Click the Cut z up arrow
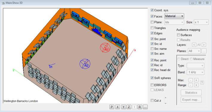The height and width of the screenshot is (112, 212). point(165,98)
